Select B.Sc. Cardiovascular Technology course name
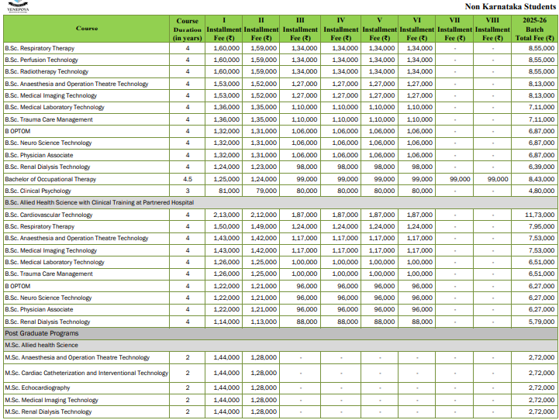 click(x=49, y=215)
